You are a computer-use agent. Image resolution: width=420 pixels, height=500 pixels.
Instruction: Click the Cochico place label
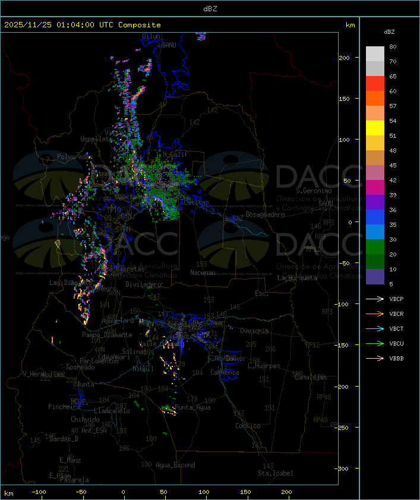coord(248,426)
